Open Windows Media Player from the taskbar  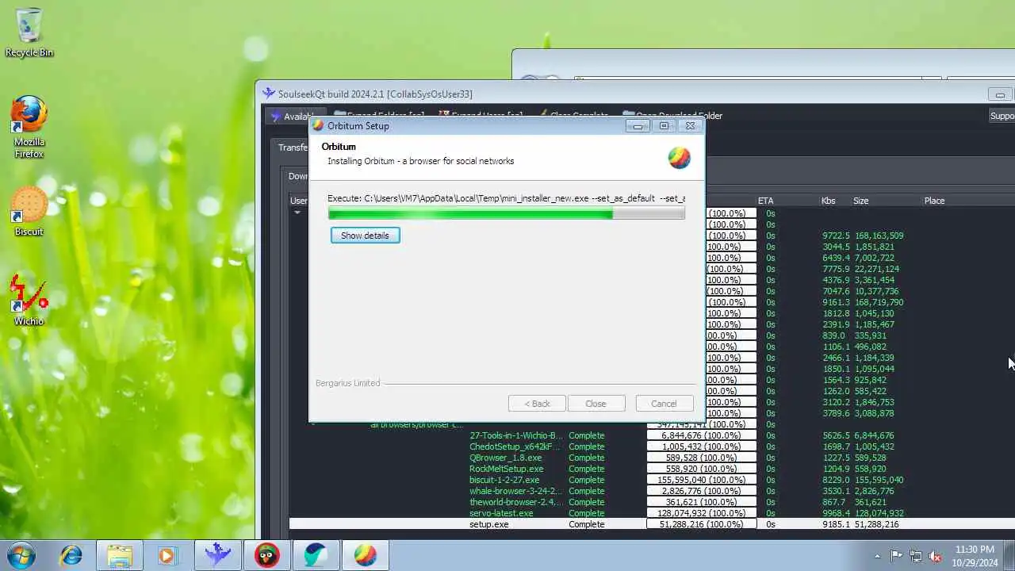tap(168, 555)
